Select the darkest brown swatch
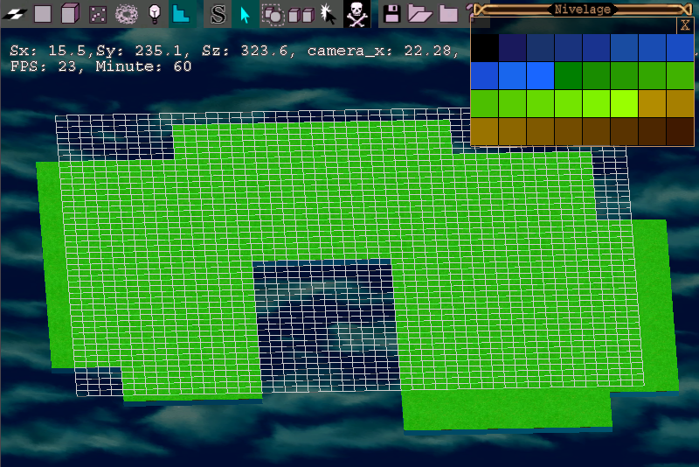This screenshot has height=467, width=699. 680,131
